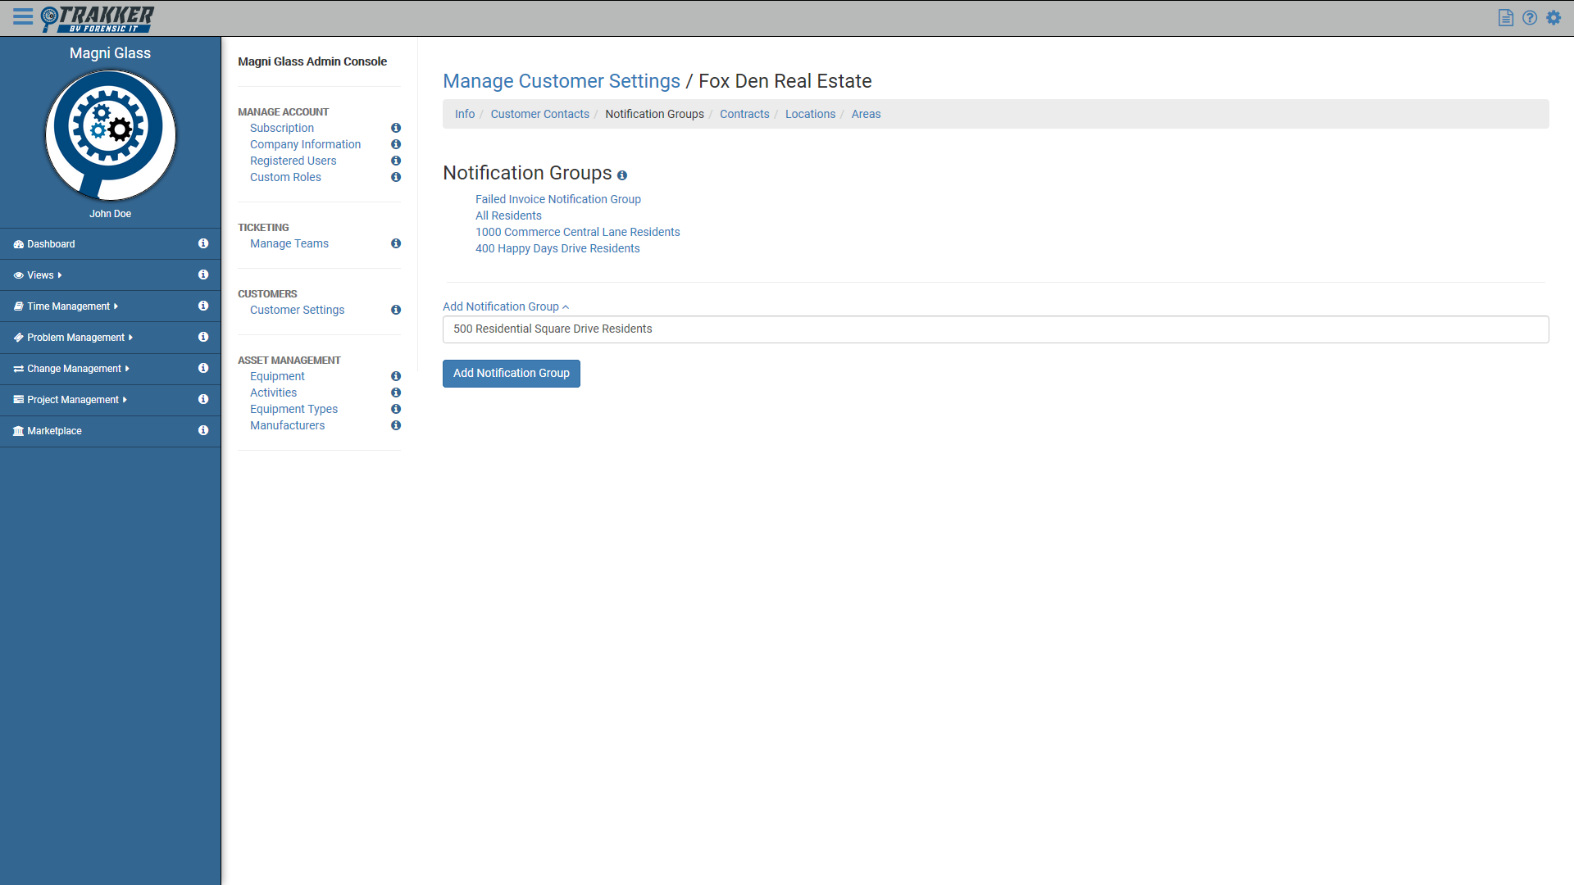Click the hamburger menu icon
The image size is (1574, 885).
pos(23,16)
